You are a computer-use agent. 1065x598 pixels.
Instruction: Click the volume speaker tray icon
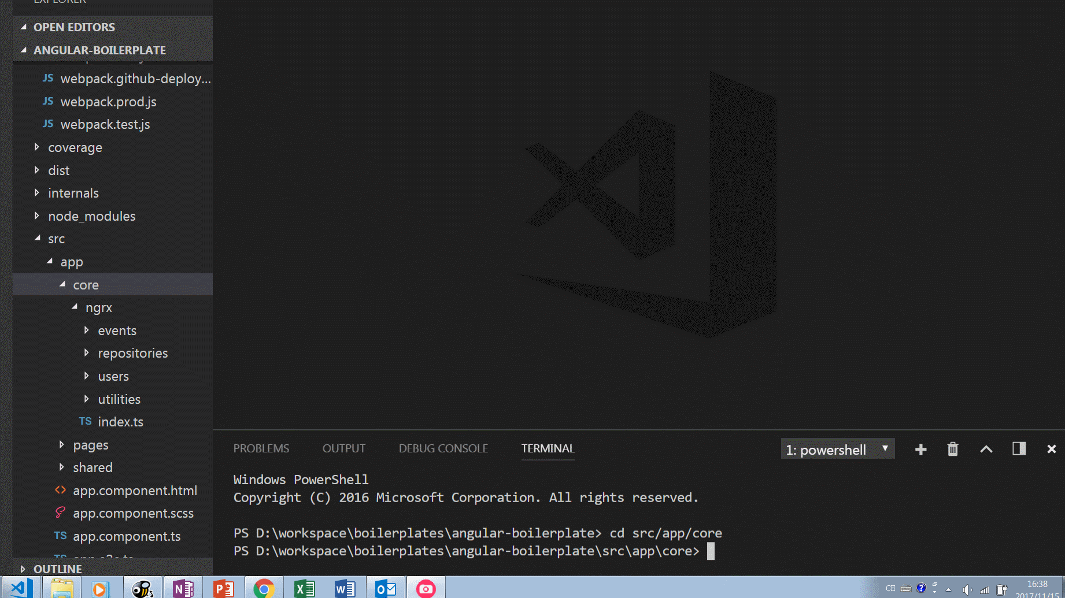966,589
